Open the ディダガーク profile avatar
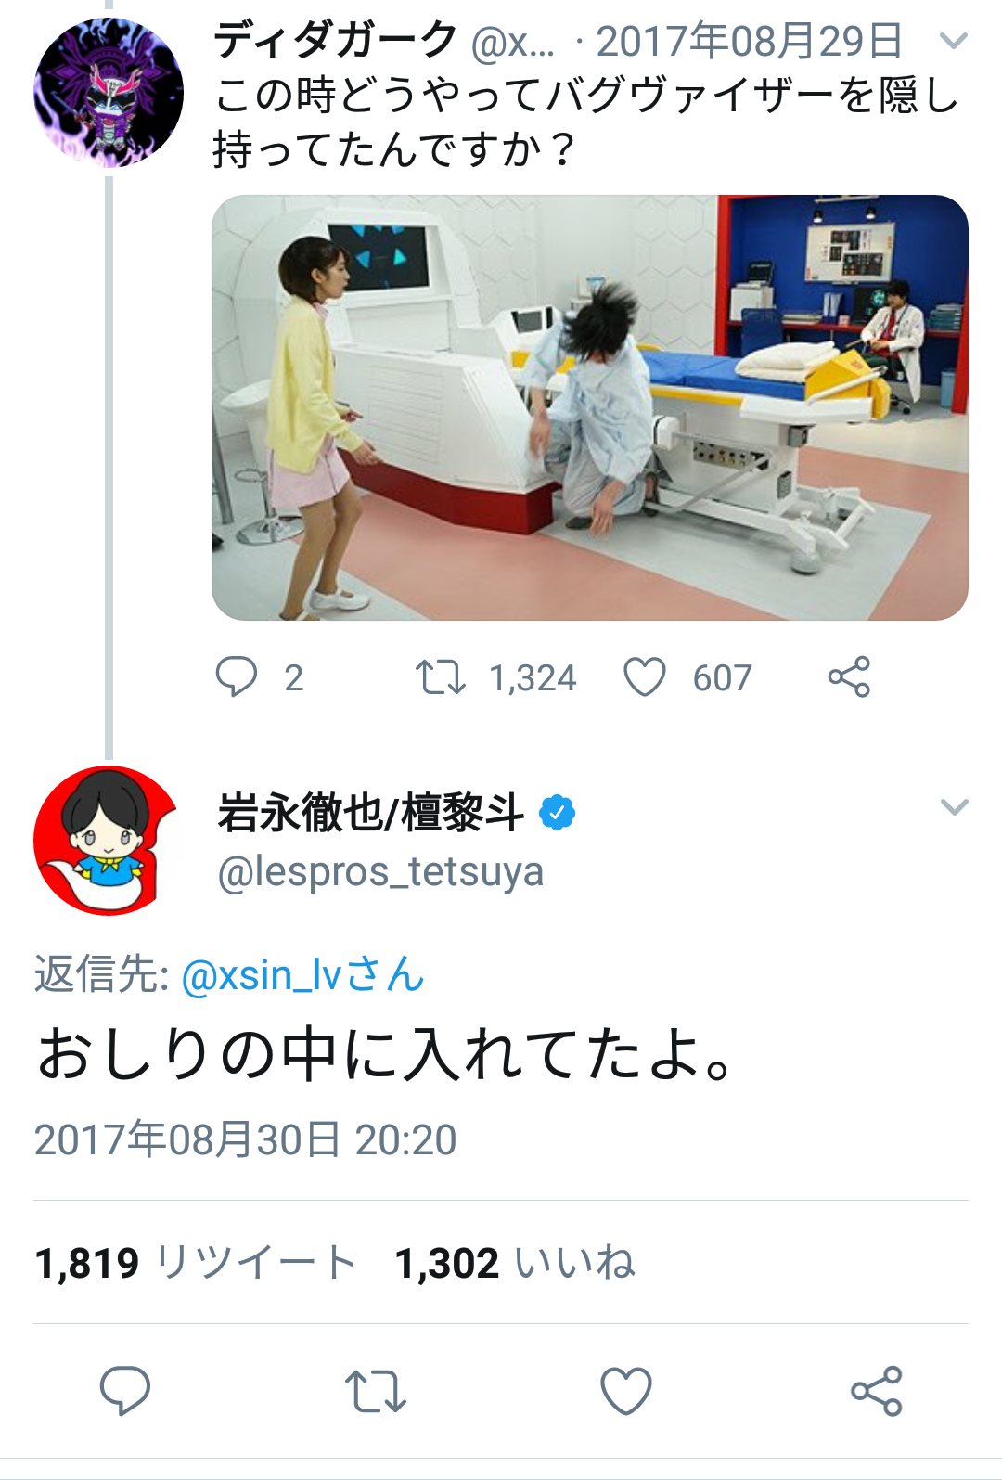 109,93
